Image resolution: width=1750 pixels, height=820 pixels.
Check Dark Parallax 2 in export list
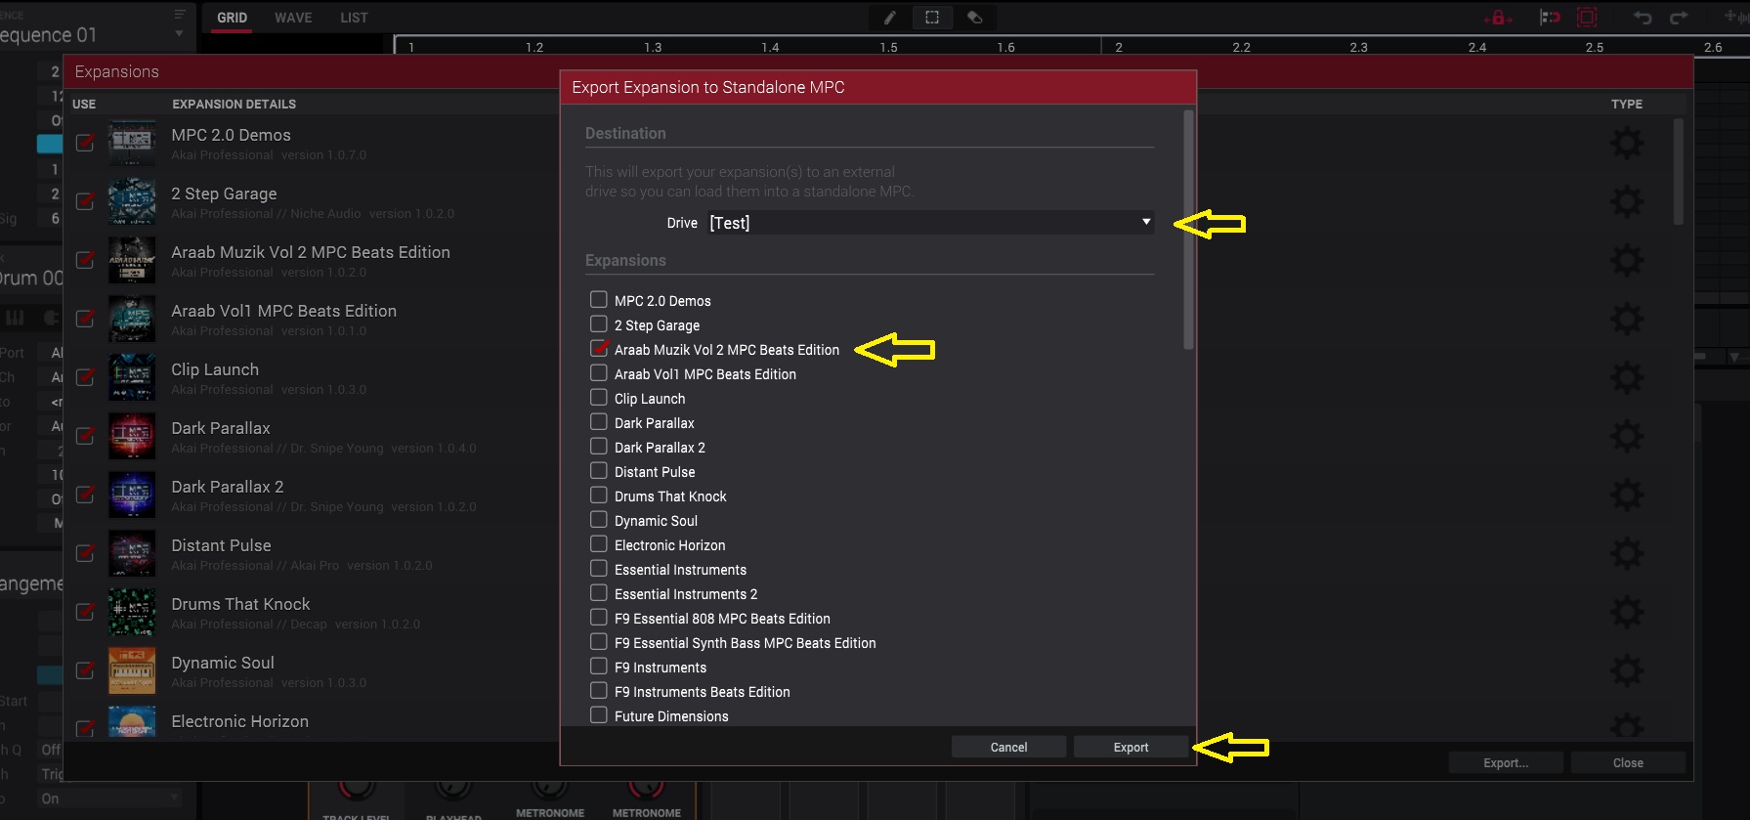(599, 446)
